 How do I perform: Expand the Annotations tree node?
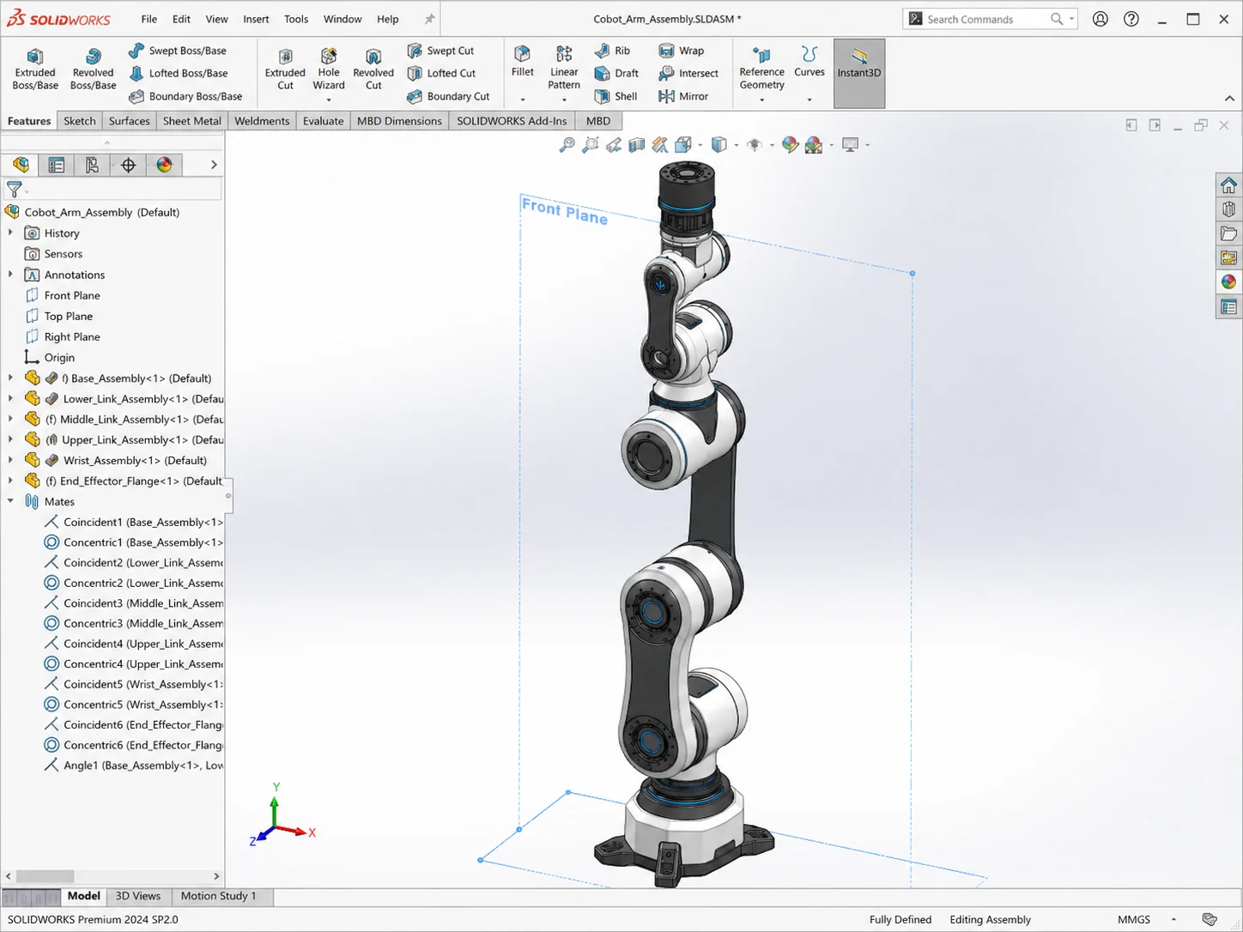(x=10, y=275)
